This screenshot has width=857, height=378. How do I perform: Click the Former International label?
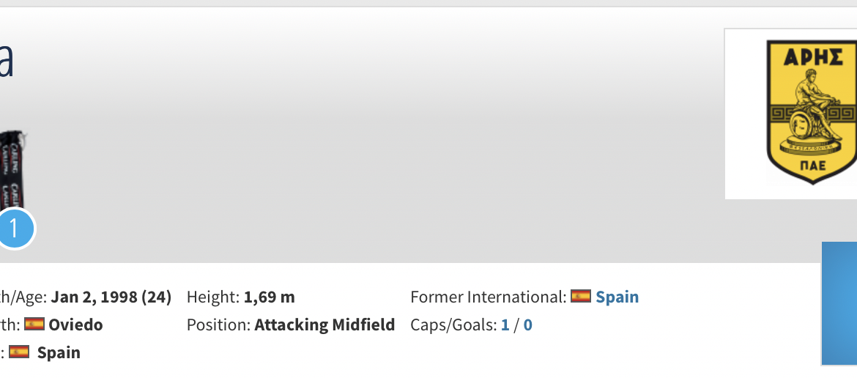coord(488,297)
